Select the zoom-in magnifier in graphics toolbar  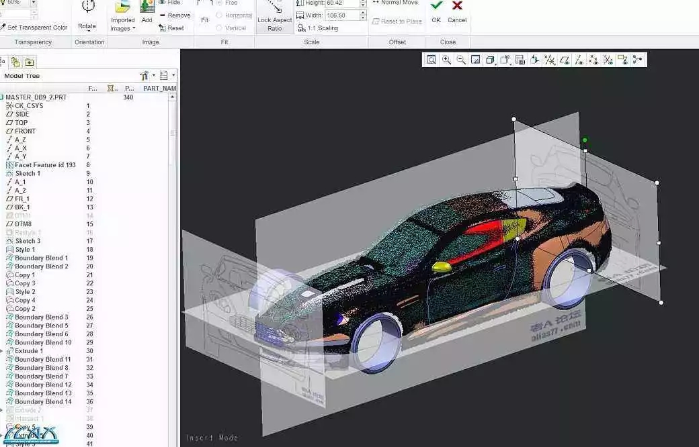click(x=447, y=59)
